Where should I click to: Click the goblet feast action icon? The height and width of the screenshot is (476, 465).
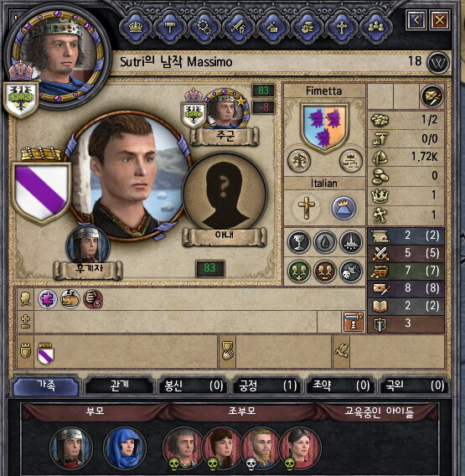pos(298,242)
